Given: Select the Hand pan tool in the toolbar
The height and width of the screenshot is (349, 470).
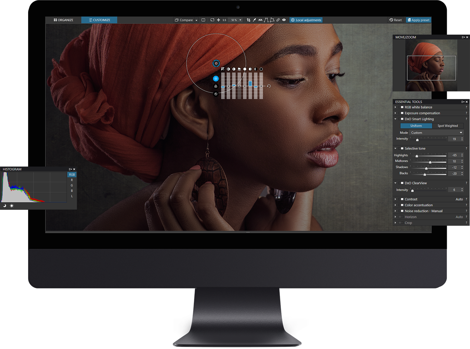Looking at the screenshot, I should coord(219,20).
